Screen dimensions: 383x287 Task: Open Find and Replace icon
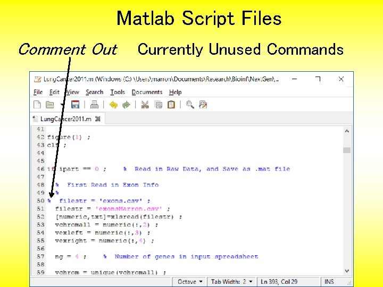[203, 105]
